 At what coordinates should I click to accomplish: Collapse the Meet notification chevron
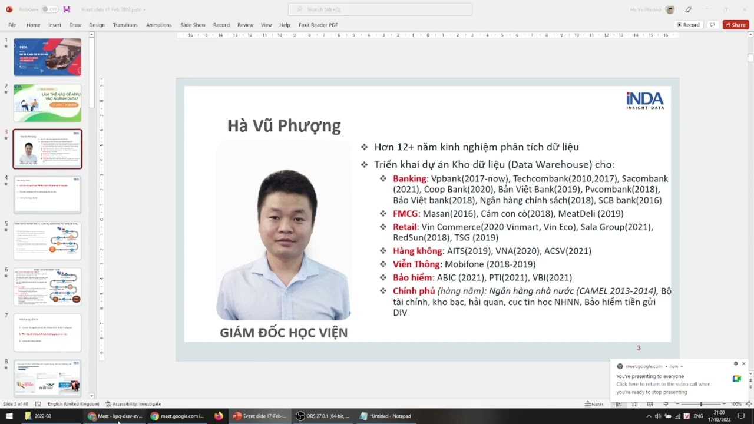click(x=682, y=366)
